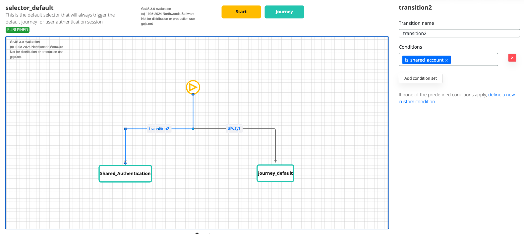Screen dimensions: 524x234
Task: Click arrowhead entering journey_default node
Action: (275, 161)
